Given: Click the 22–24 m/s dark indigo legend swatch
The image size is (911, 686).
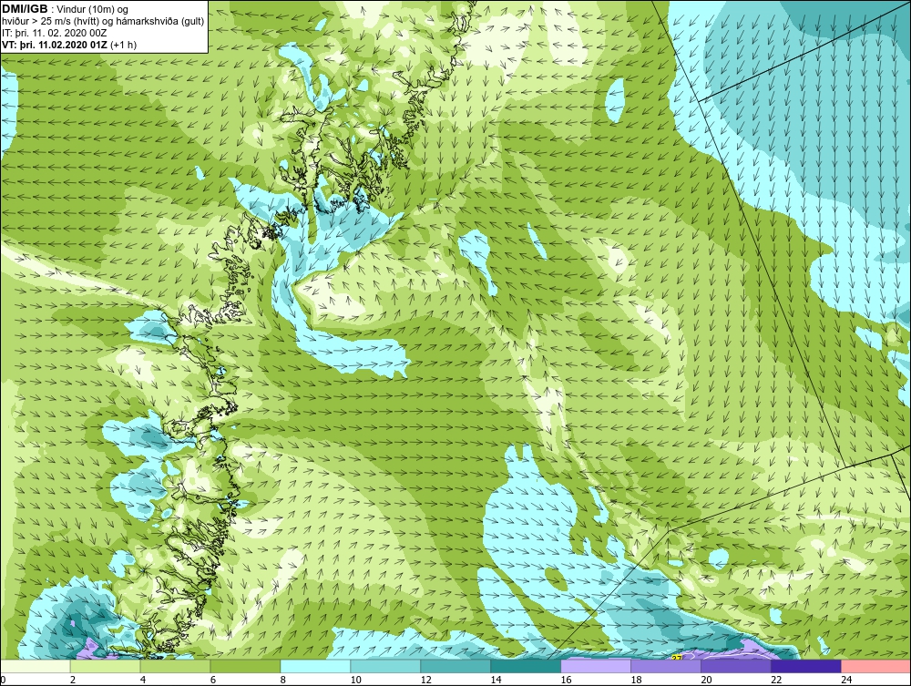Looking at the screenshot, I should pos(806,666).
